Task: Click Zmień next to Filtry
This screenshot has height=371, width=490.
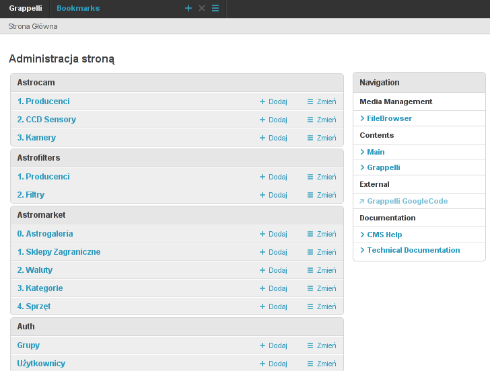Action: click(322, 195)
